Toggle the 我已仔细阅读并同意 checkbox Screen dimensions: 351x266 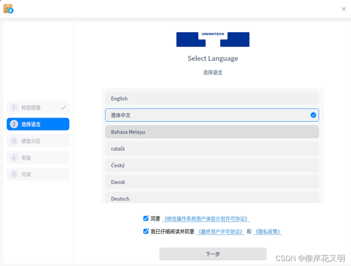[x=146, y=231]
